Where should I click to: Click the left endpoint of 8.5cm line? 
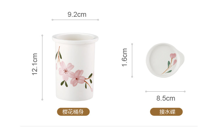146,92
